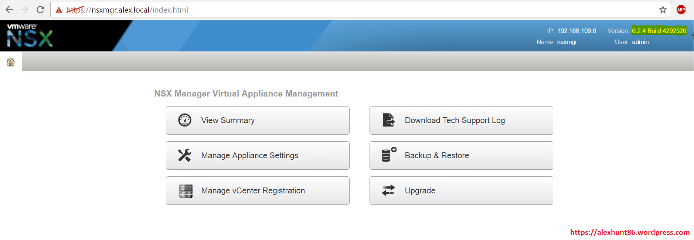
Task: Click the arrows icon for Upgrade
Action: (x=388, y=190)
